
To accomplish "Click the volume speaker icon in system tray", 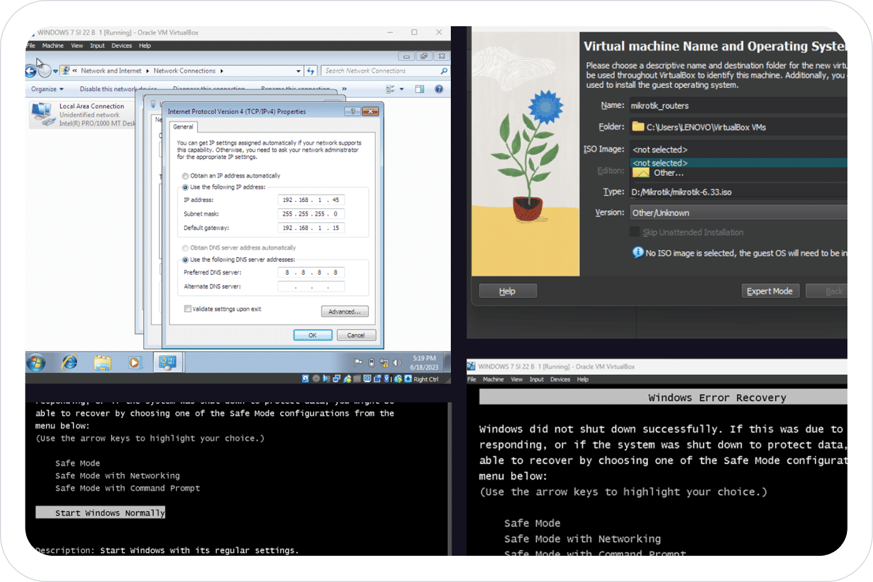I will [397, 362].
